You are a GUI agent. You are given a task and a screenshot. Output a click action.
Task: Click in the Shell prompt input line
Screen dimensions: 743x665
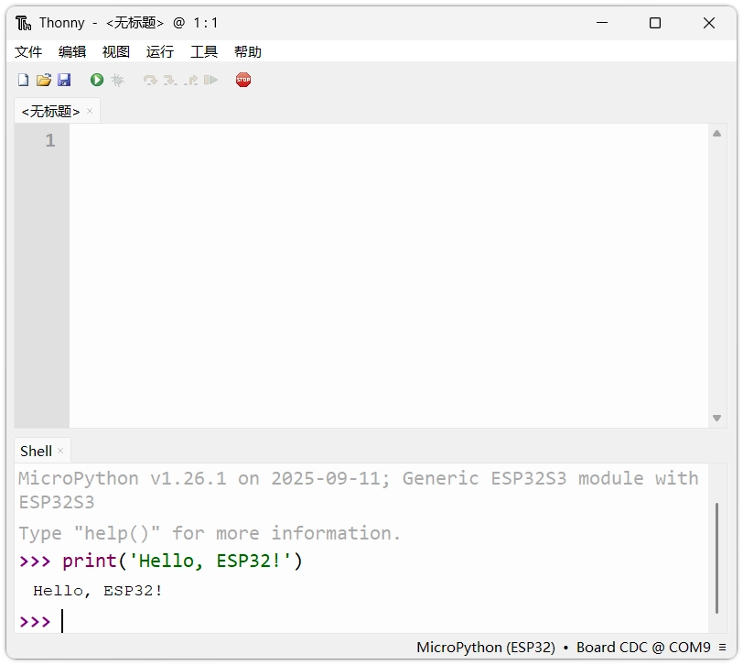pos(366,622)
